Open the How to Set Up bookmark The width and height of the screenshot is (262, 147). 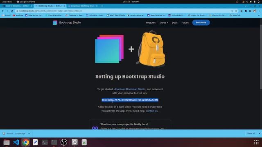[34, 15]
